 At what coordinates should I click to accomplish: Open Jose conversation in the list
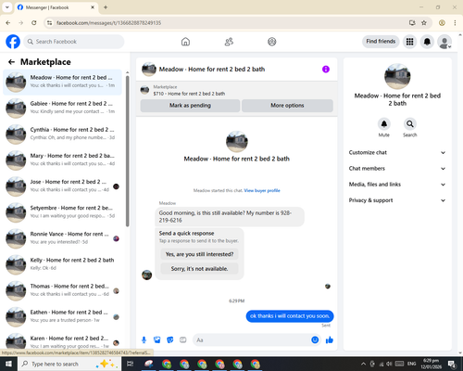62,186
